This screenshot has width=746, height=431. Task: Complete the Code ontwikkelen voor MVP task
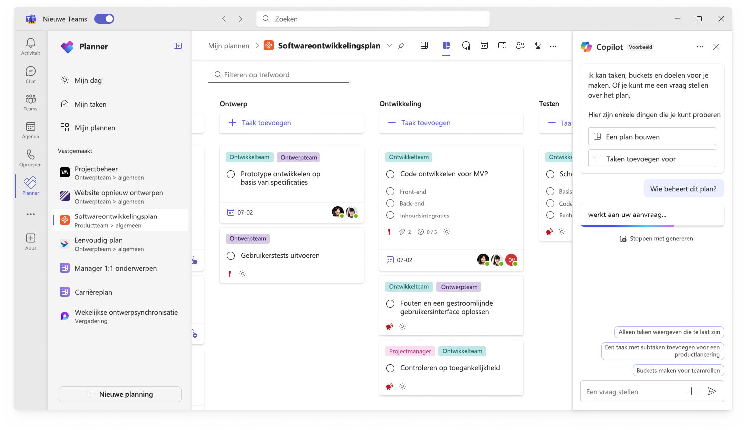pyautogui.click(x=390, y=174)
